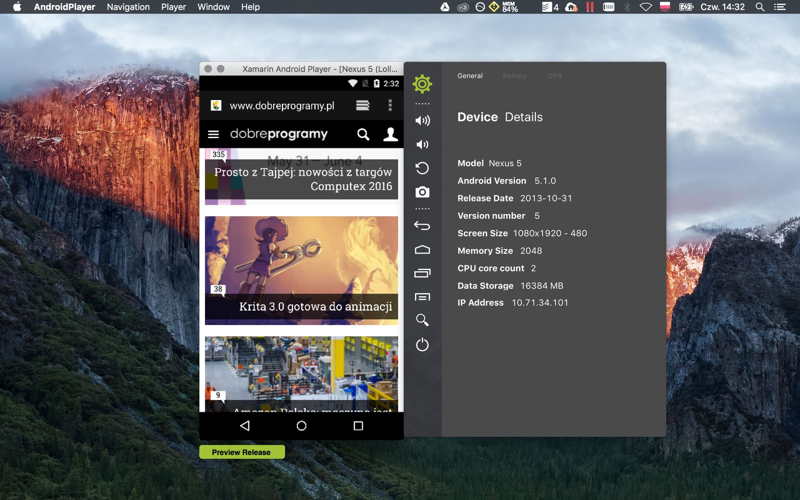800x500 pixels.
Task: Click the home icon in the sidebar
Action: click(422, 250)
